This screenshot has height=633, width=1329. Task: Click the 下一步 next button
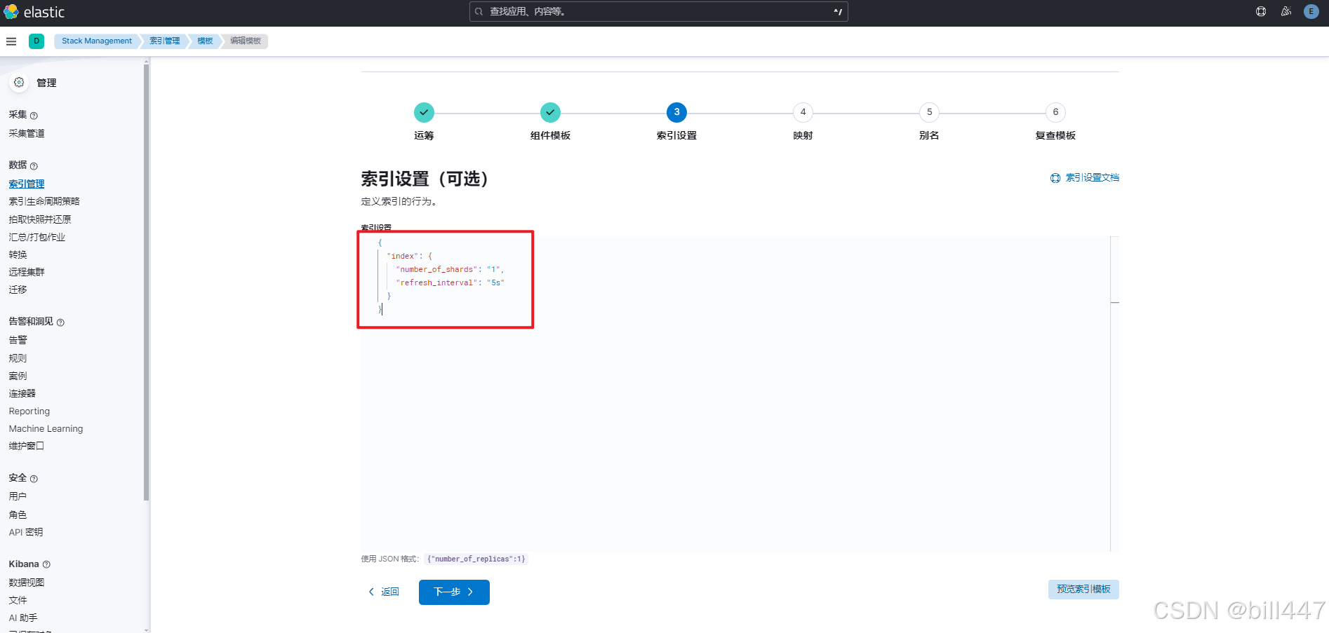[454, 592]
